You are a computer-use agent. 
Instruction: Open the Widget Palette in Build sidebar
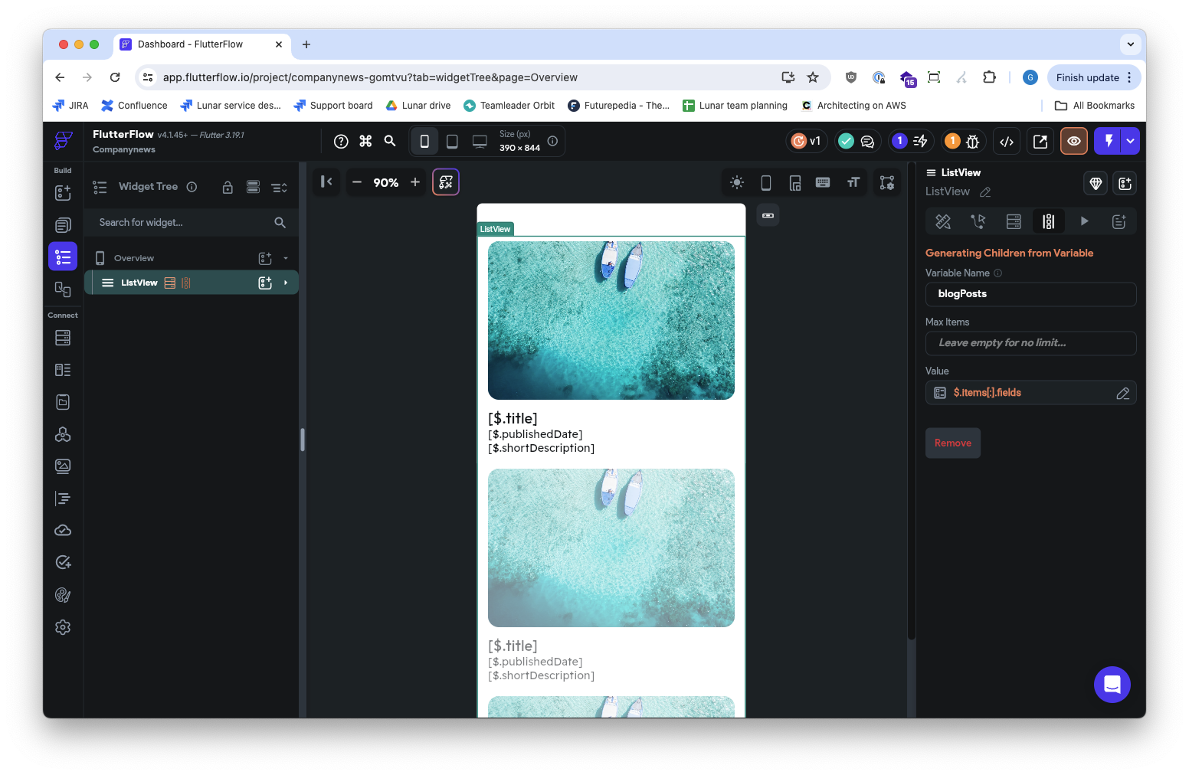63,192
